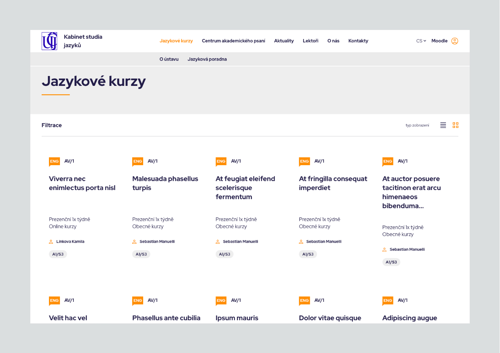Screen dimensions: 500x353
Task: Click AV/1 code on Viverra nec card
Action: click(69, 161)
